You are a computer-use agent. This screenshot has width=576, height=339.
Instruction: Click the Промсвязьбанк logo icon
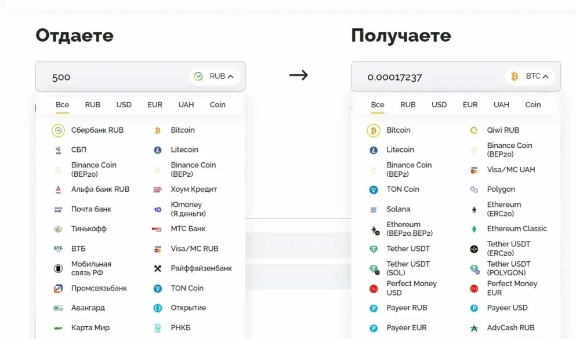pyautogui.click(x=58, y=289)
